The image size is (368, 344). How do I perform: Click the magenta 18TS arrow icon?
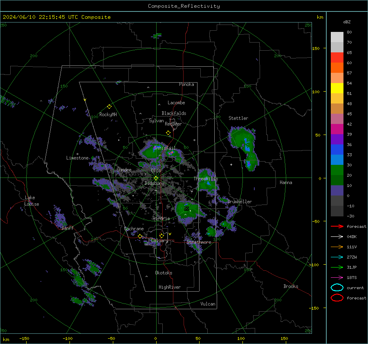coord(337,278)
